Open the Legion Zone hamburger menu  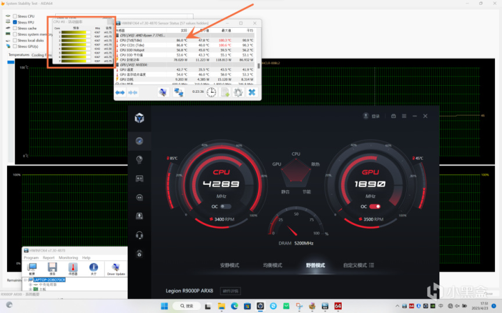tap(404, 116)
